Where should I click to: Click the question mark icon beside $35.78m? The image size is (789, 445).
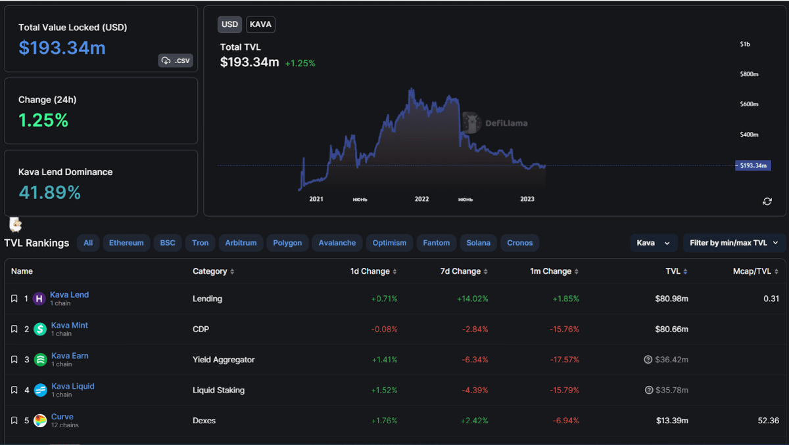(649, 390)
